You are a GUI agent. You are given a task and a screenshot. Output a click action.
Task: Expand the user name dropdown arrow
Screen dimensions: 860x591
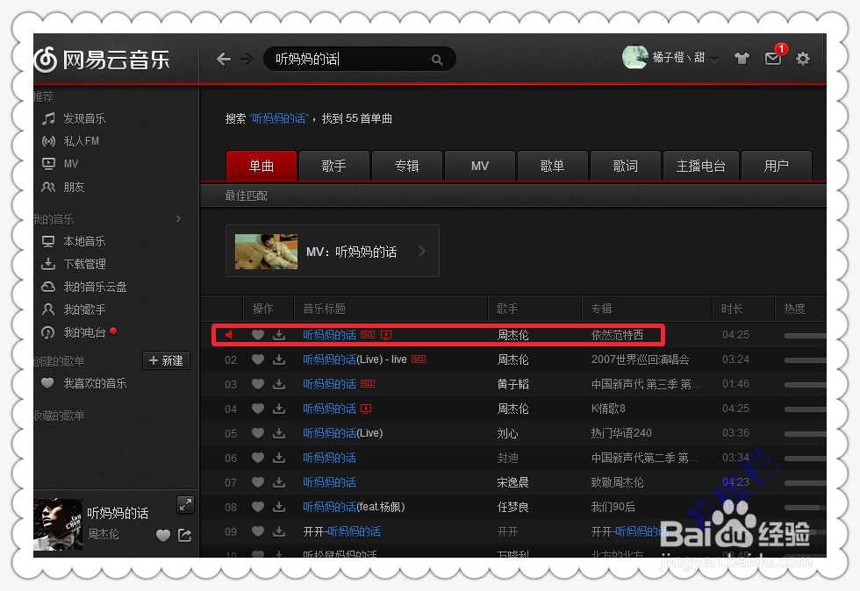(714, 60)
